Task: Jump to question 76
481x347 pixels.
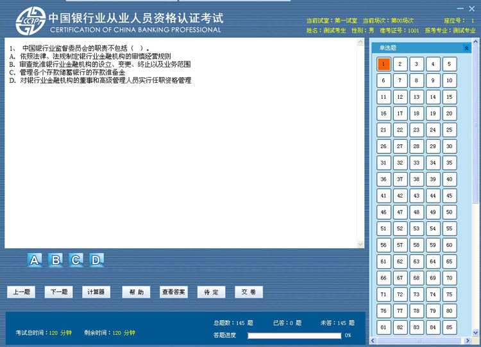Action: coord(384,311)
